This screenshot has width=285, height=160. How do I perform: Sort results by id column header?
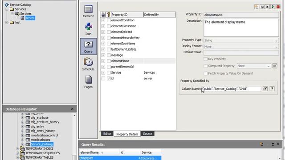click(130, 152)
